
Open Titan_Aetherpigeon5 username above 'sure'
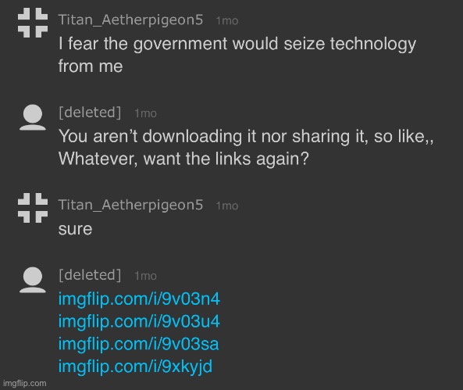[130, 205]
